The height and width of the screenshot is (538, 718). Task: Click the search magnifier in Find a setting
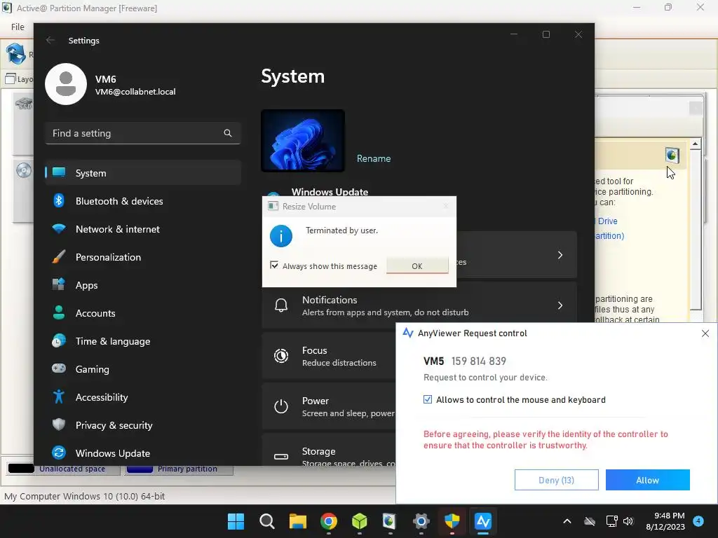(x=228, y=133)
